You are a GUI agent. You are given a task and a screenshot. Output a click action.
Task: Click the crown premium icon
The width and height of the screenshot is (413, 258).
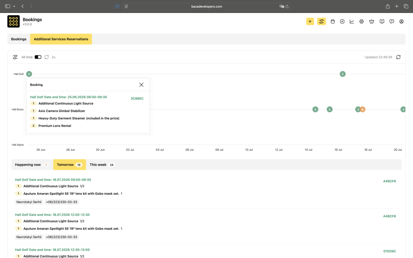coord(371,22)
